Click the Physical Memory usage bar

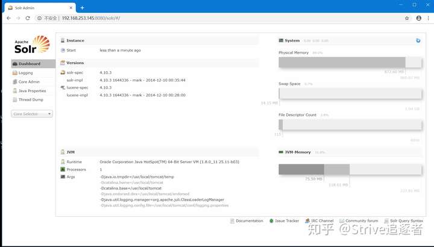coord(350,63)
